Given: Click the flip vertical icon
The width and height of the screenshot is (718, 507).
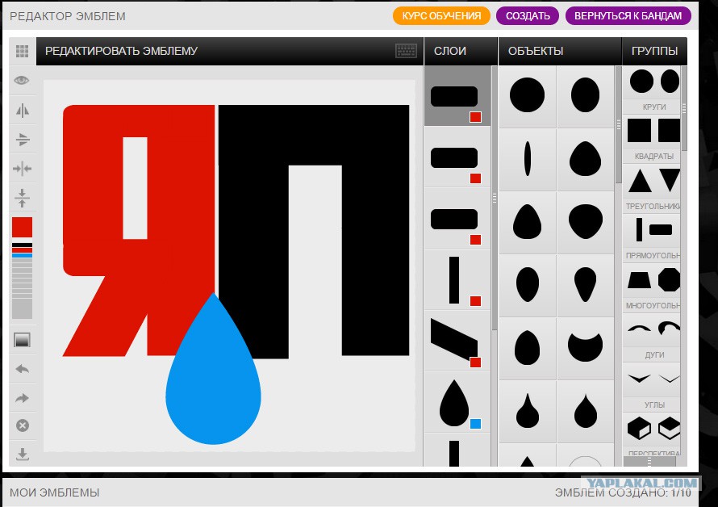Looking at the screenshot, I should pos(22,139).
